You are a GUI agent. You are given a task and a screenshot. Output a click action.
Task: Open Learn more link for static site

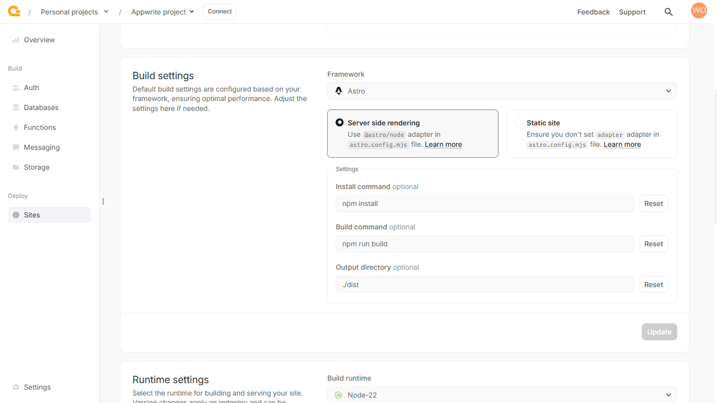(622, 144)
